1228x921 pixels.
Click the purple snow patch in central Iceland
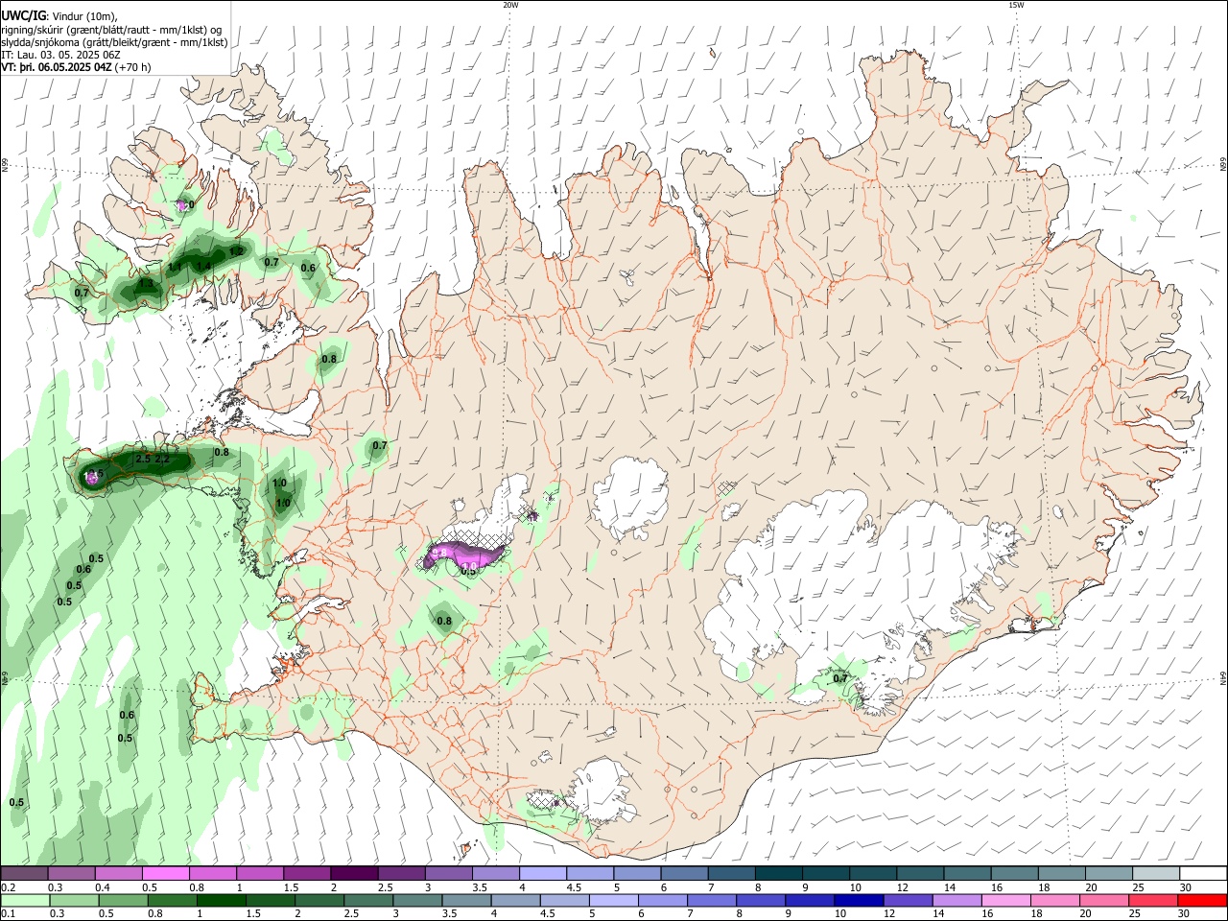pos(464,554)
